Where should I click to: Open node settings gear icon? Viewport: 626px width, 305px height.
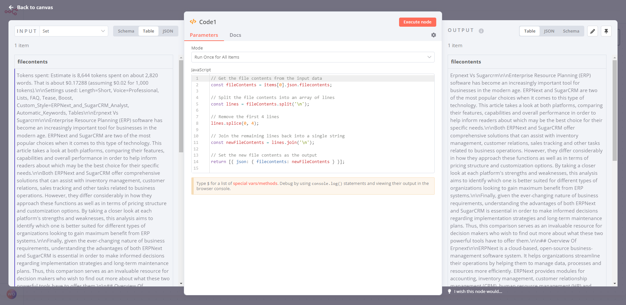coord(433,35)
